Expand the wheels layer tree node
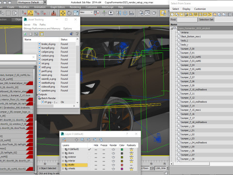 63,169
